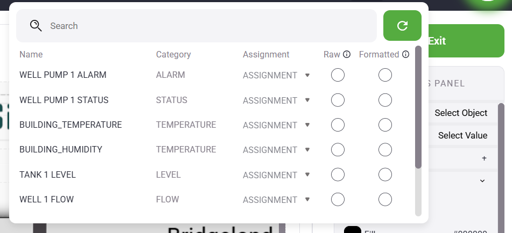Expand the chevron in the right panel

(482, 181)
